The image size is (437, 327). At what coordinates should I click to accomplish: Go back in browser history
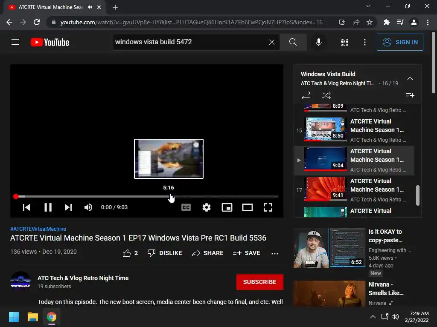(9, 22)
